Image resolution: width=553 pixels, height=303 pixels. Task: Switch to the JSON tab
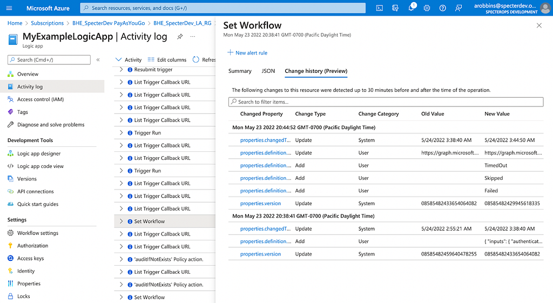tap(268, 71)
